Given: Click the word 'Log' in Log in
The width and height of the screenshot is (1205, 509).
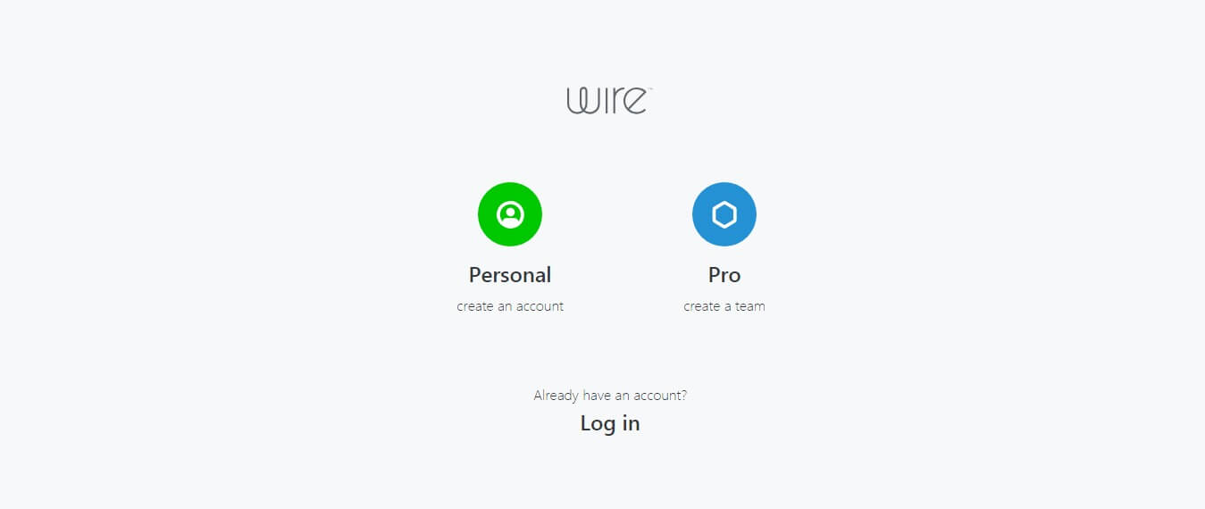Looking at the screenshot, I should (x=598, y=424).
